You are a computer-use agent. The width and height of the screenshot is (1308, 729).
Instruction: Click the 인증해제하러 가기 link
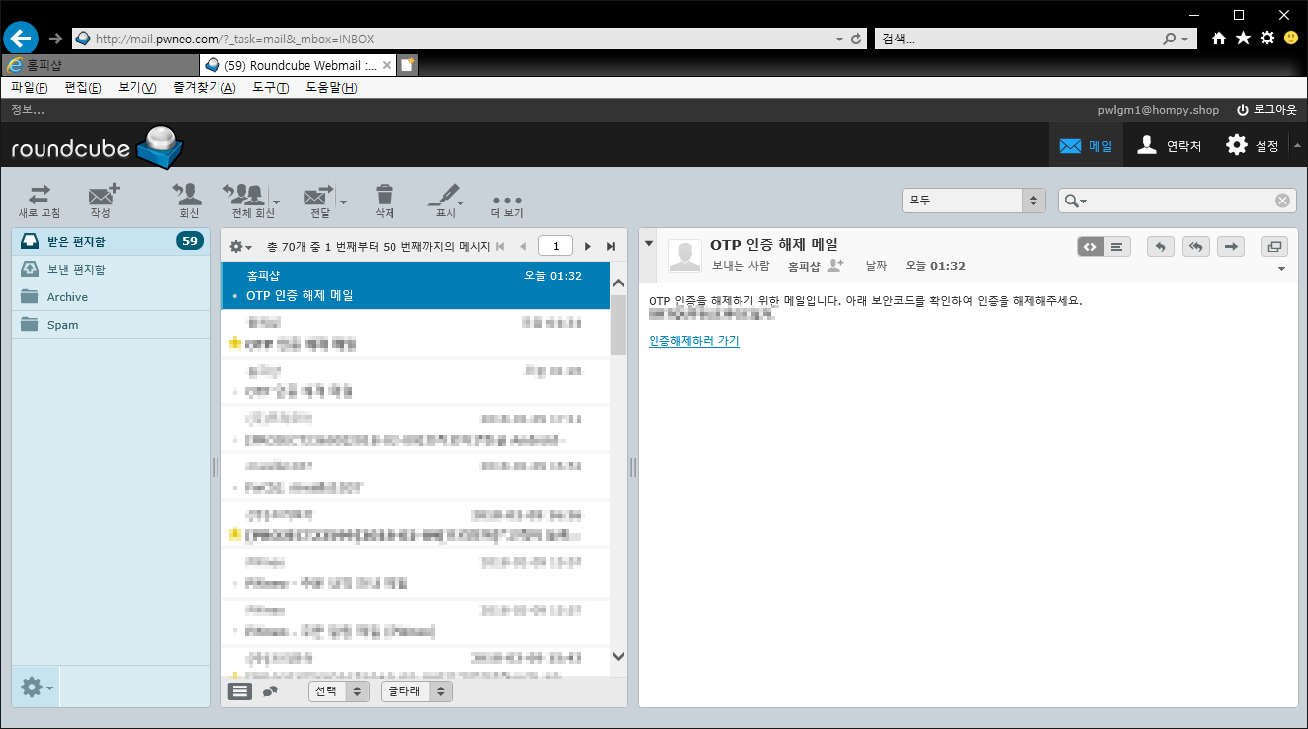point(693,341)
